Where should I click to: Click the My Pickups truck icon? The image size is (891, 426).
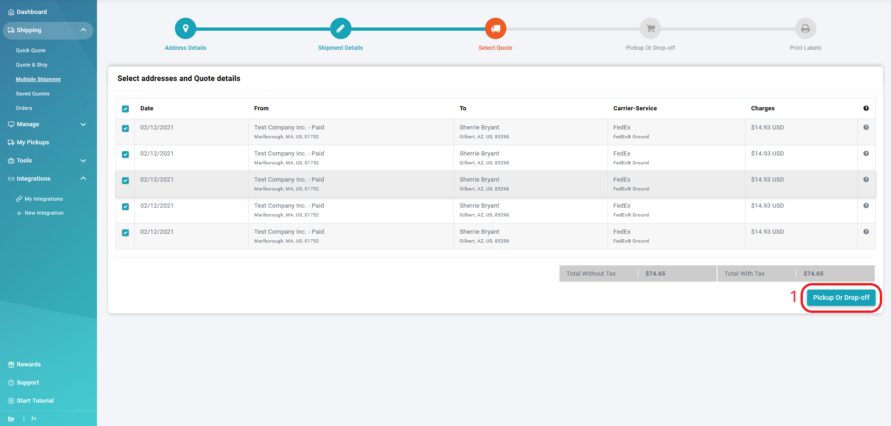pyautogui.click(x=11, y=142)
